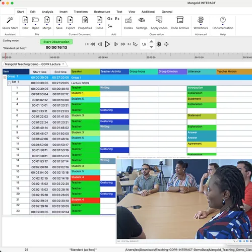Click Start Observation button

click(56, 42)
